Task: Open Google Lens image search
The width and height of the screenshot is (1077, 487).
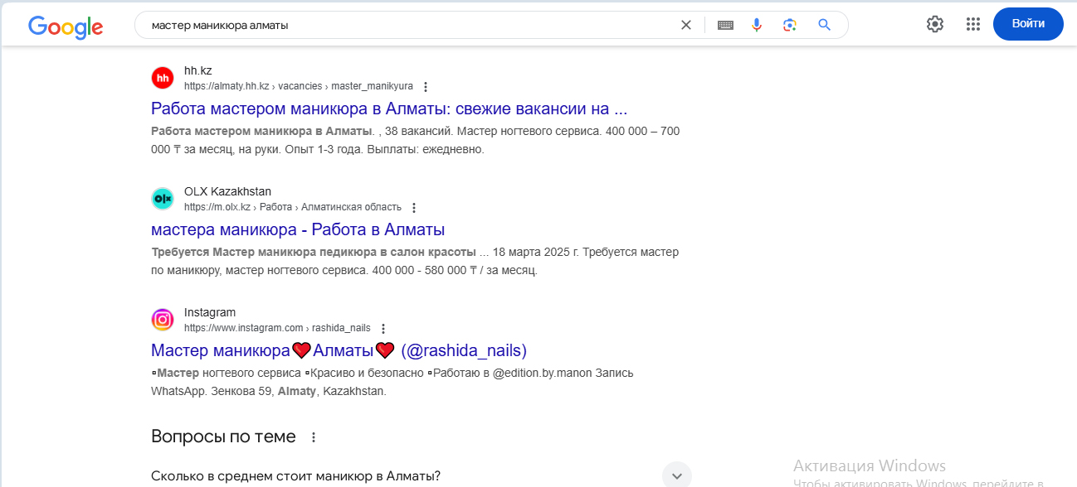Action: pyautogui.click(x=790, y=25)
